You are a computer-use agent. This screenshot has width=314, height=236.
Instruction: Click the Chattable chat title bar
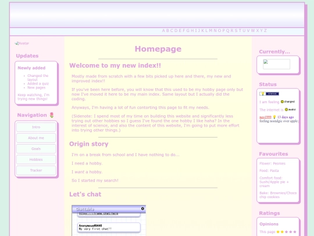pyautogui.click(x=109, y=209)
